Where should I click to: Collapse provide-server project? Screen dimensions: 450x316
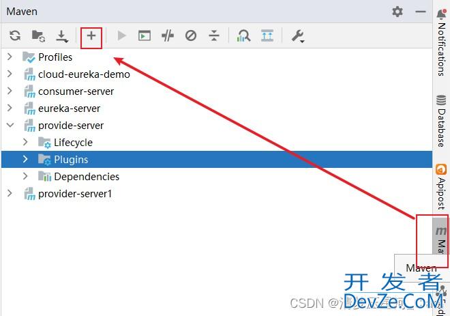coord(10,125)
